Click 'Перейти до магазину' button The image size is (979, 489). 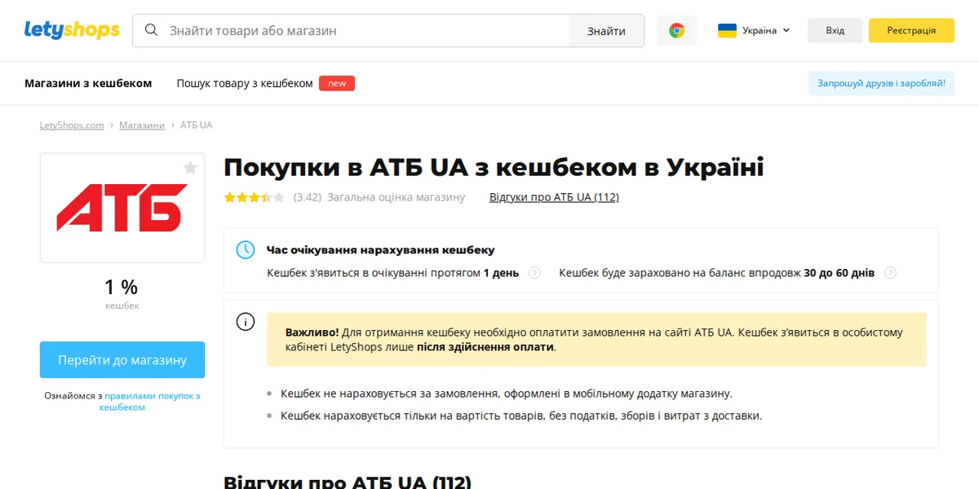pos(122,359)
